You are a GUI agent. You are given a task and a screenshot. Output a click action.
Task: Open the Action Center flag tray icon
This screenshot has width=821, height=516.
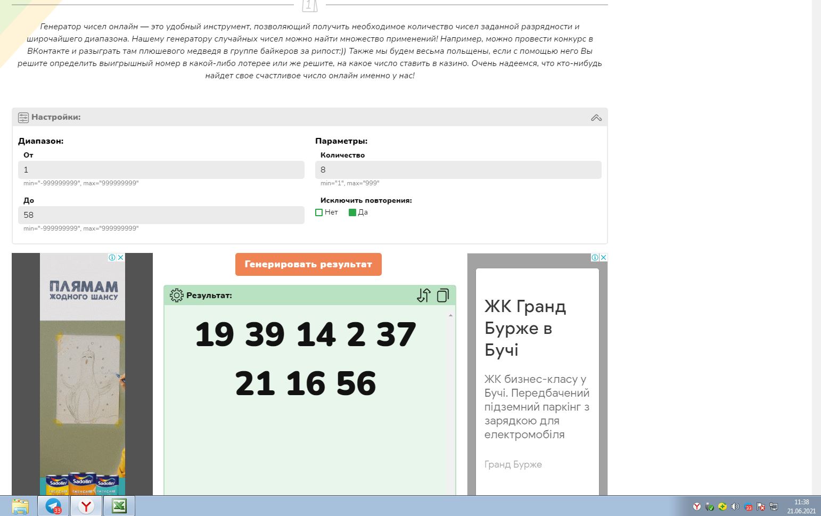[761, 506]
